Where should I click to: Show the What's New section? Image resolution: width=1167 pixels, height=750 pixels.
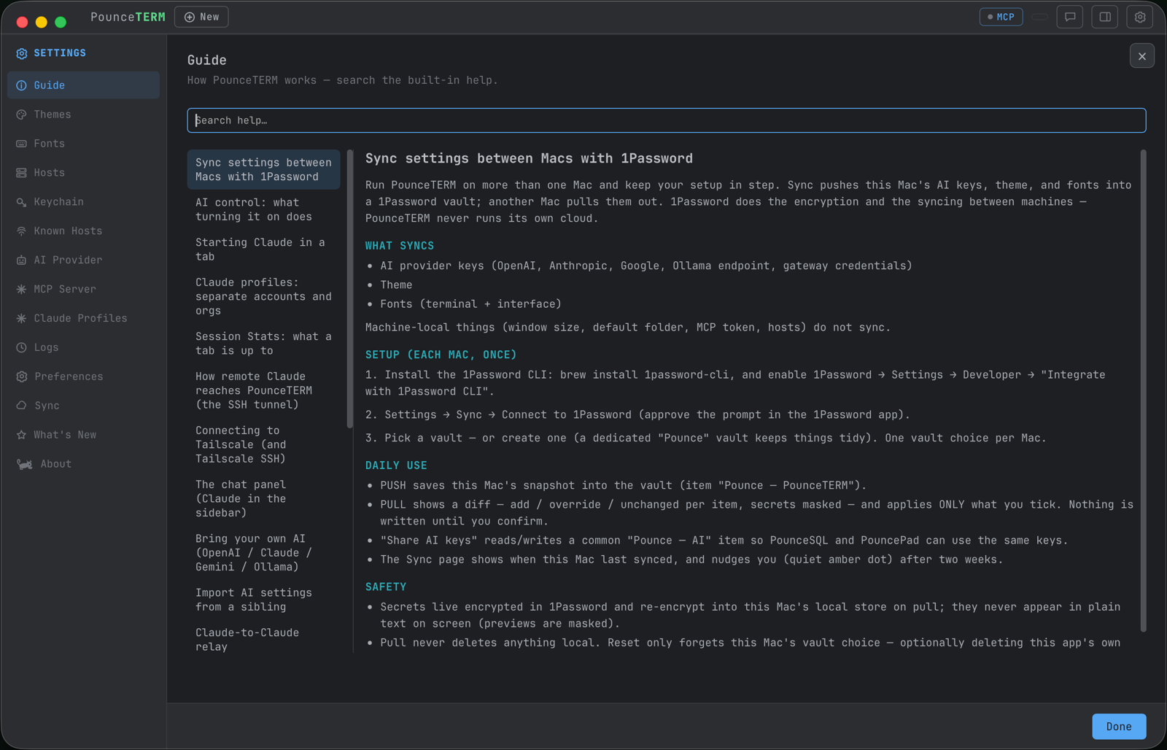click(x=83, y=435)
